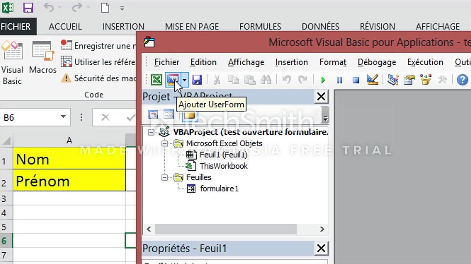Select cell A1 containing Nom

(x=69, y=158)
